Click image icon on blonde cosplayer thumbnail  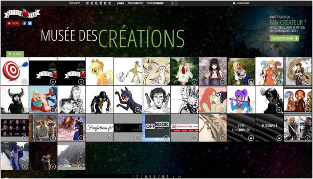[251, 81]
